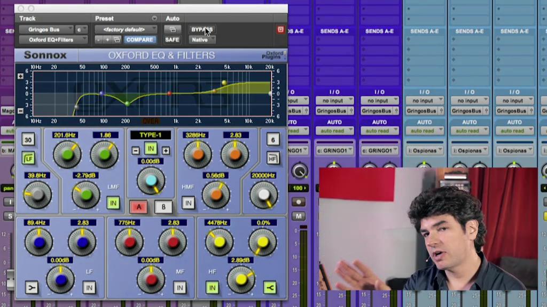Click the previous preset minus button
The image size is (547, 307).
tap(98, 39)
